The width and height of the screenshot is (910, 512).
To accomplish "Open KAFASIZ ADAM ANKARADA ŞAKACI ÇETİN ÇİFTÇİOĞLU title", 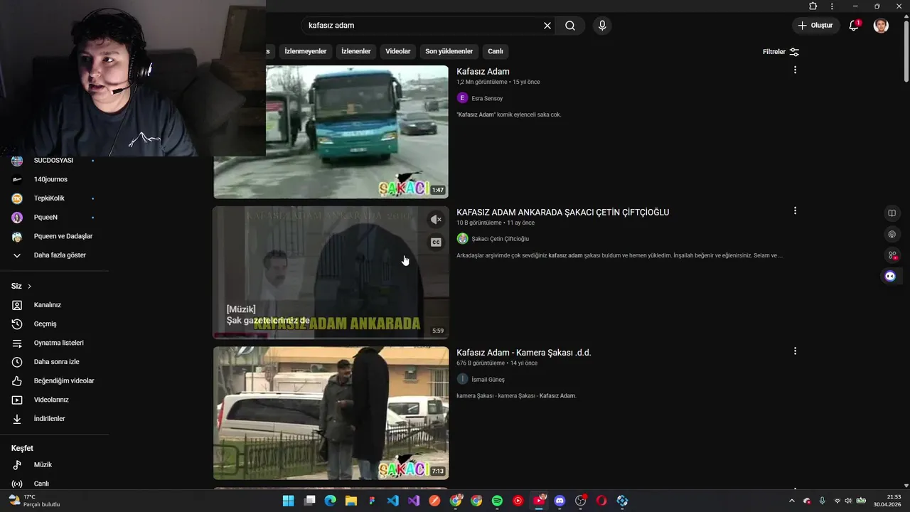I will pos(562,212).
